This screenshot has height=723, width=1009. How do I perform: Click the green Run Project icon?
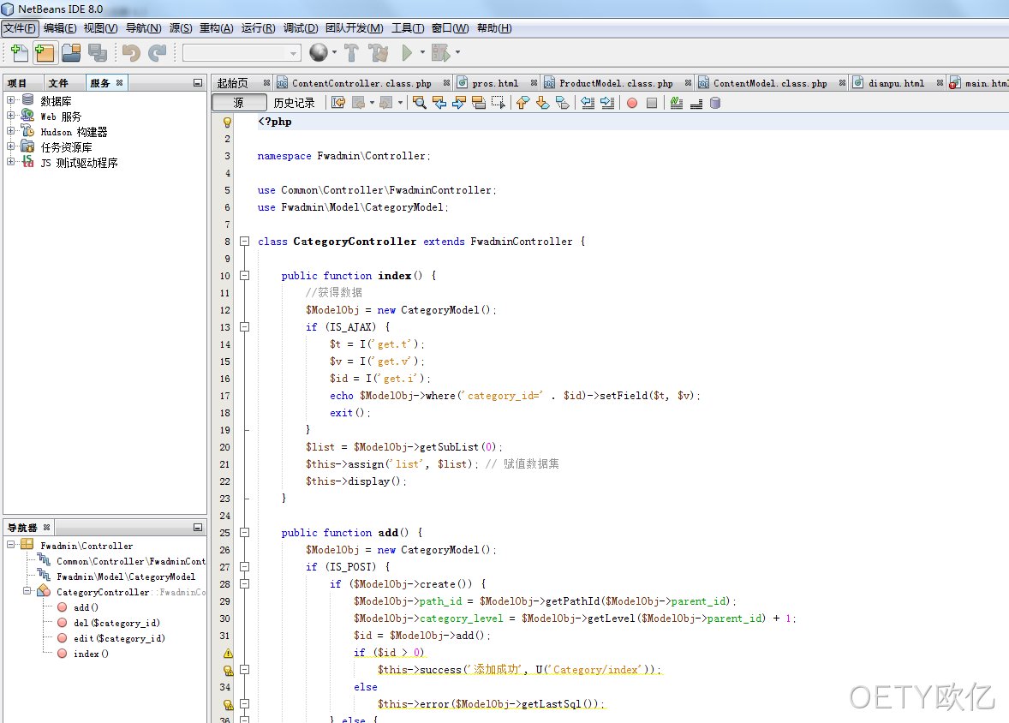tap(407, 52)
